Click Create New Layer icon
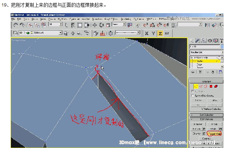Viewport: 225px width, 148px height. 66,33
